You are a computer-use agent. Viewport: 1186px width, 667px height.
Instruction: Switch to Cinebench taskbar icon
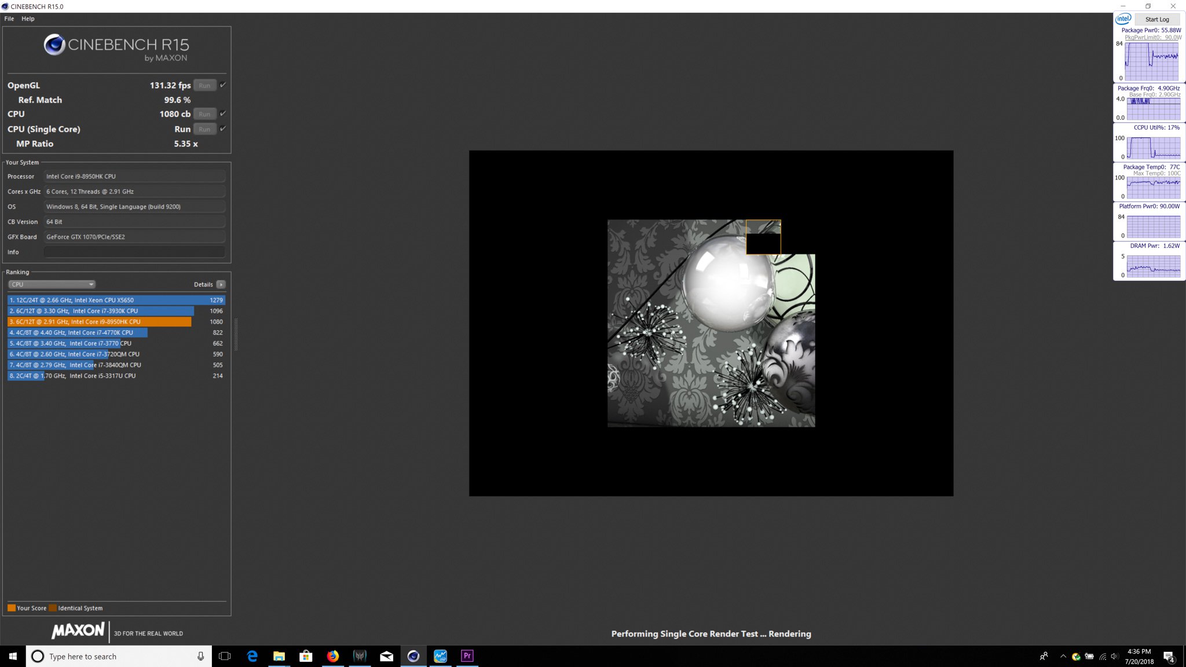coord(413,656)
